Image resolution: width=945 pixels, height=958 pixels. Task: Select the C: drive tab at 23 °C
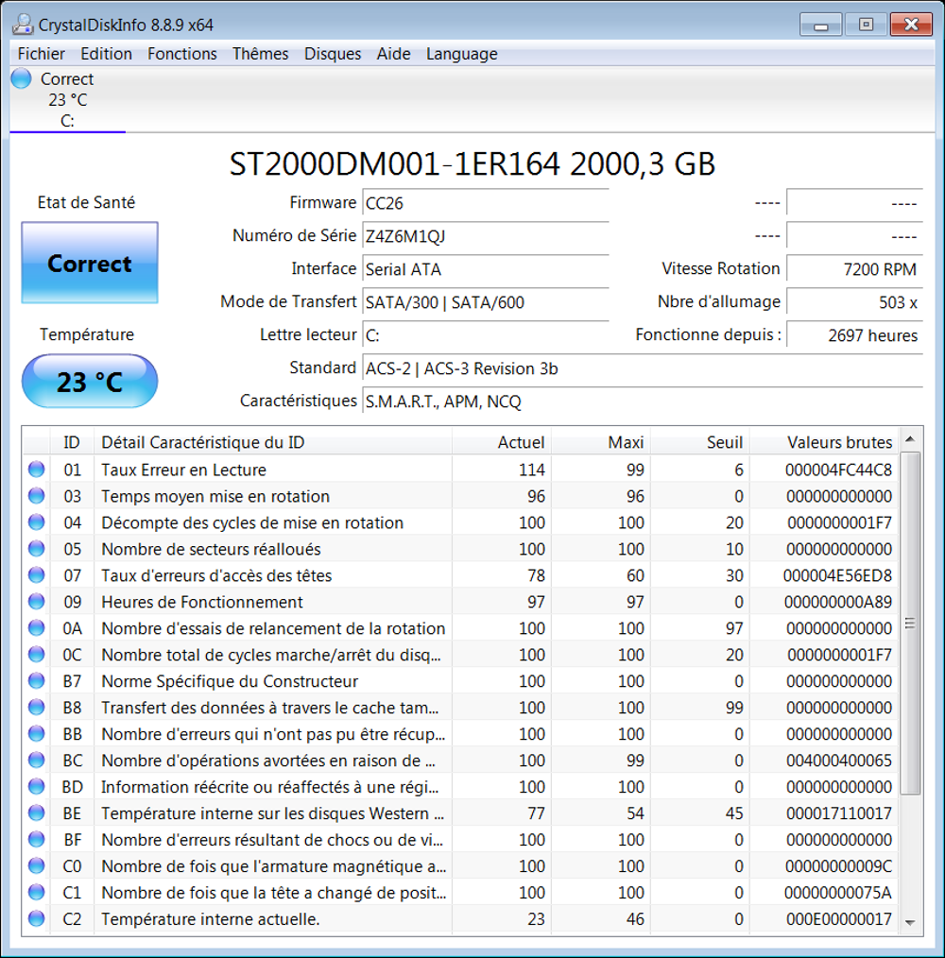[x=67, y=99]
